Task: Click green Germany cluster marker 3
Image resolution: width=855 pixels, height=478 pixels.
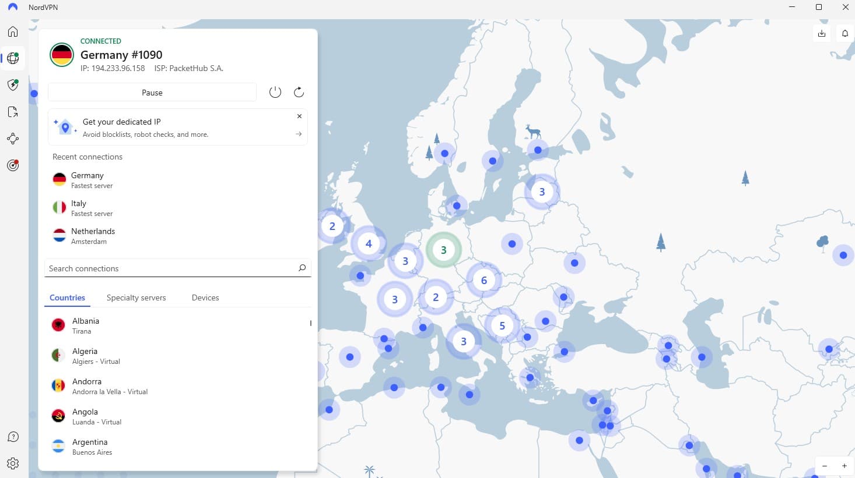Action: coord(443,250)
